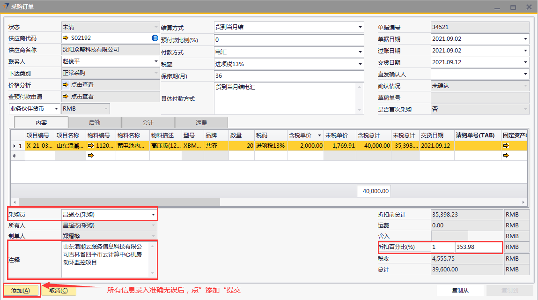The image size is (538, 300).
Task: Switch to the 后勤 tab
Action: point(95,123)
